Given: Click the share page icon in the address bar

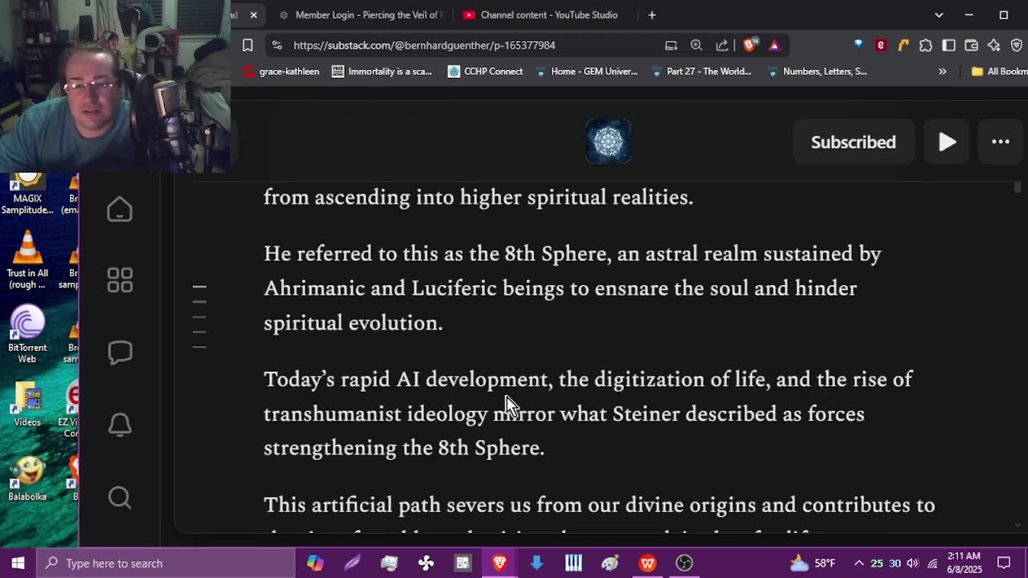Looking at the screenshot, I should (x=722, y=46).
